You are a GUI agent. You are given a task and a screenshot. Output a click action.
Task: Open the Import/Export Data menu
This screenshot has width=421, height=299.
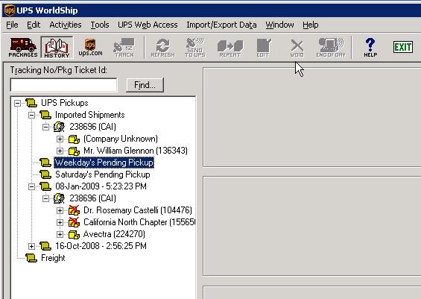click(221, 25)
